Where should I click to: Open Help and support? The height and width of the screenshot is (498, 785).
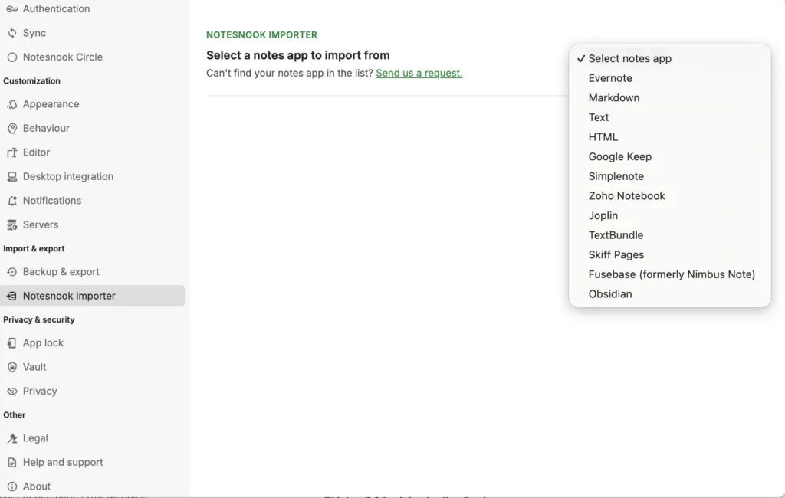click(93, 463)
